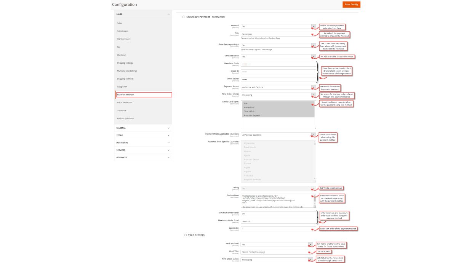
Task: Select American Samoa in the country list
Action: tap(277, 159)
